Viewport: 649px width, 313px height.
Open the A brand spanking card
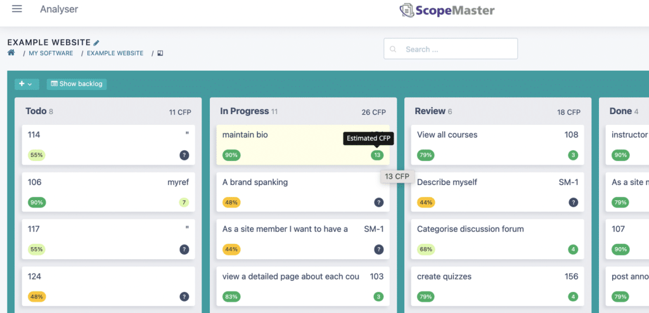coord(302,192)
